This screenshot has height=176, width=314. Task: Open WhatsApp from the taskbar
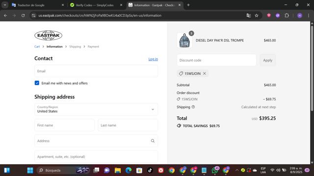215,170
